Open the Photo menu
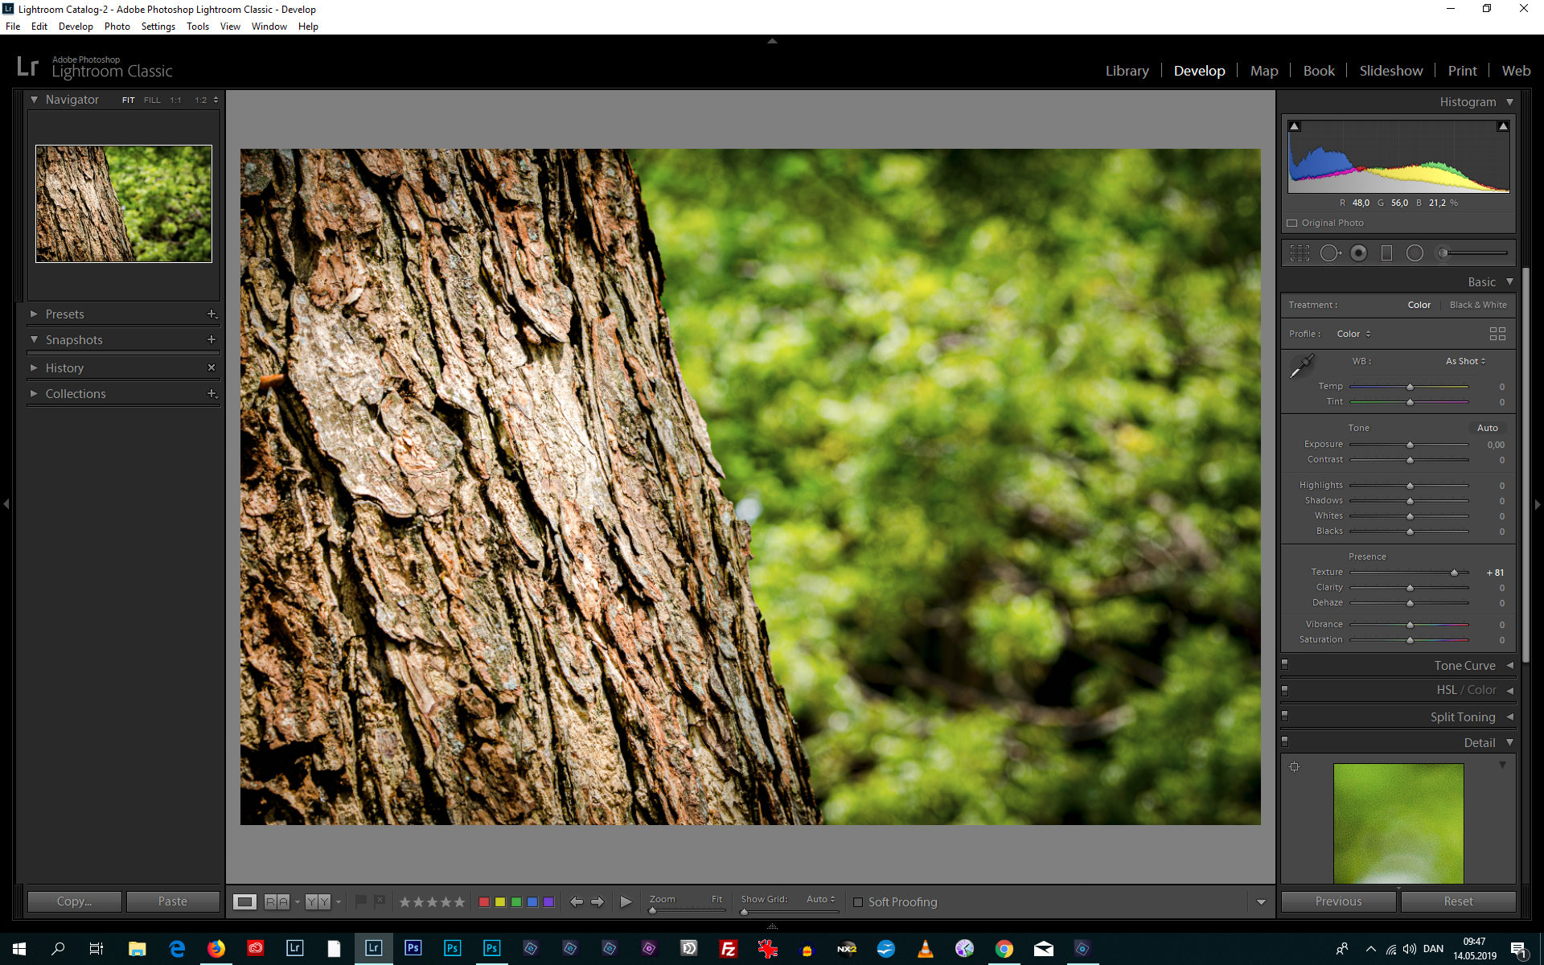This screenshot has width=1544, height=965. pyautogui.click(x=117, y=26)
